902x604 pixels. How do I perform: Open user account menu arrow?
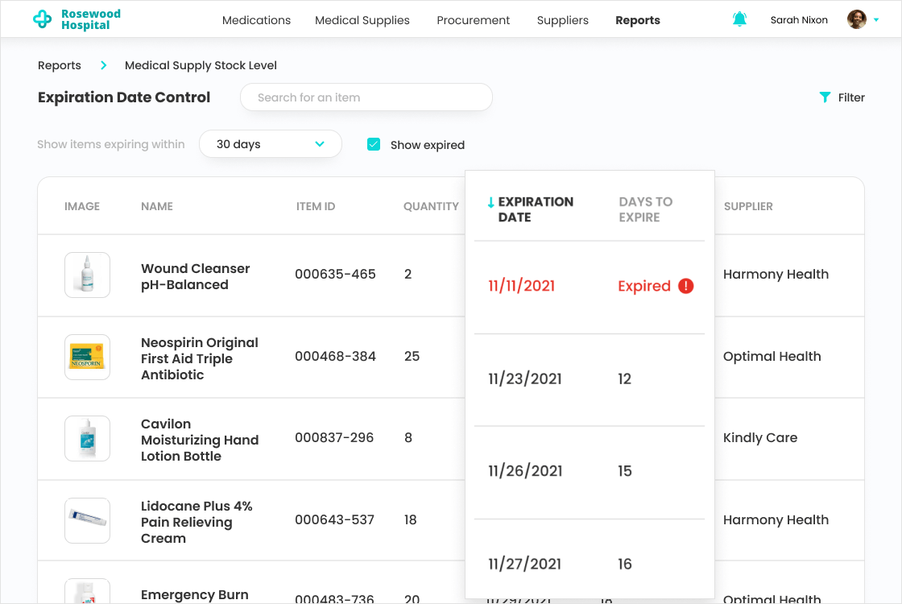point(876,20)
